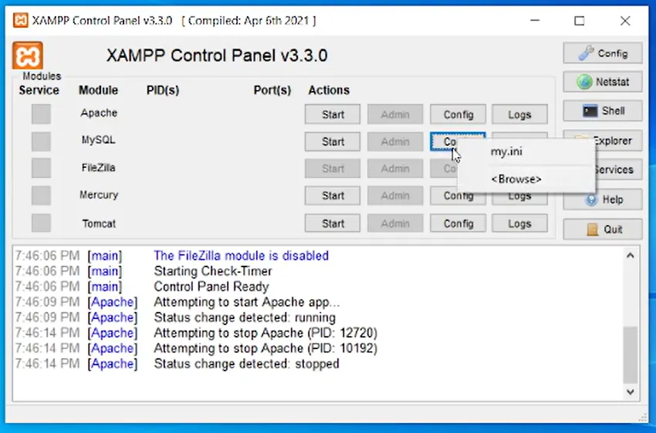Open Apache Config button
The image size is (656, 433).
pyautogui.click(x=458, y=114)
